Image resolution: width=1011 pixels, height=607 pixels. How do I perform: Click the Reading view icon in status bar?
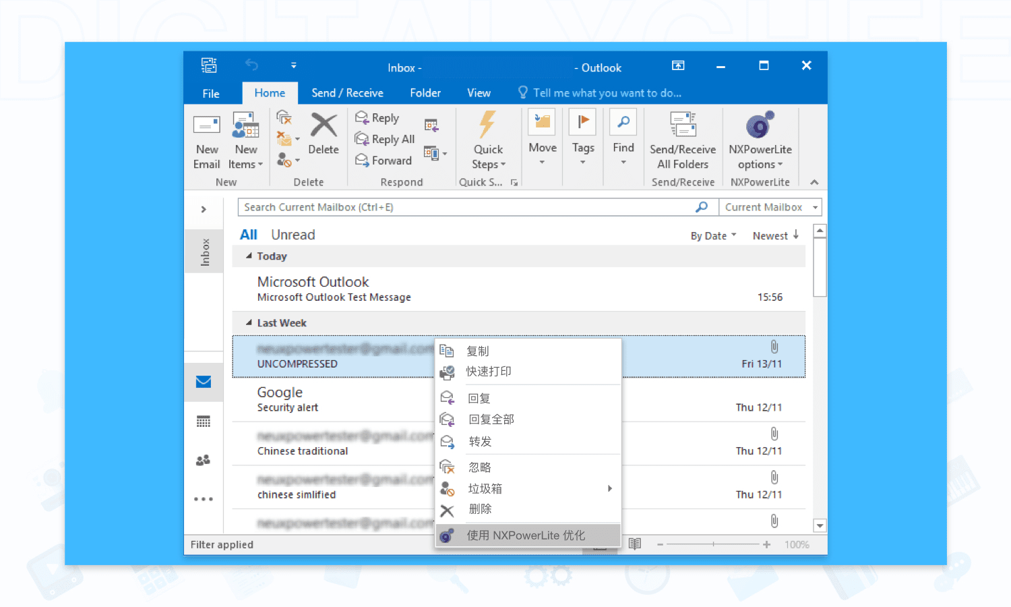tap(634, 544)
